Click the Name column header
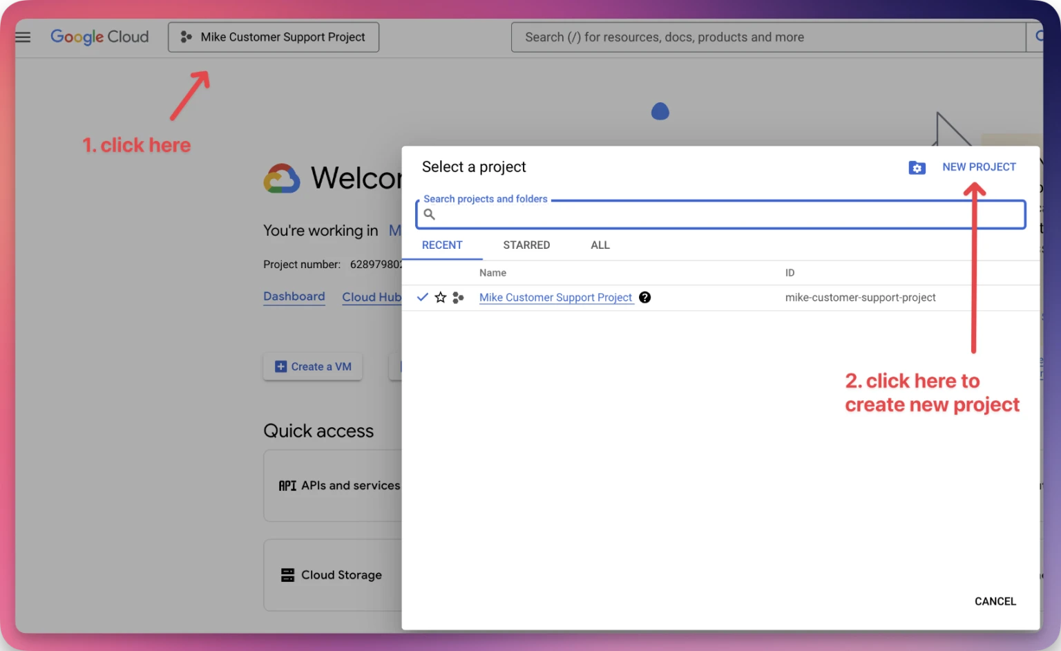 click(x=493, y=273)
